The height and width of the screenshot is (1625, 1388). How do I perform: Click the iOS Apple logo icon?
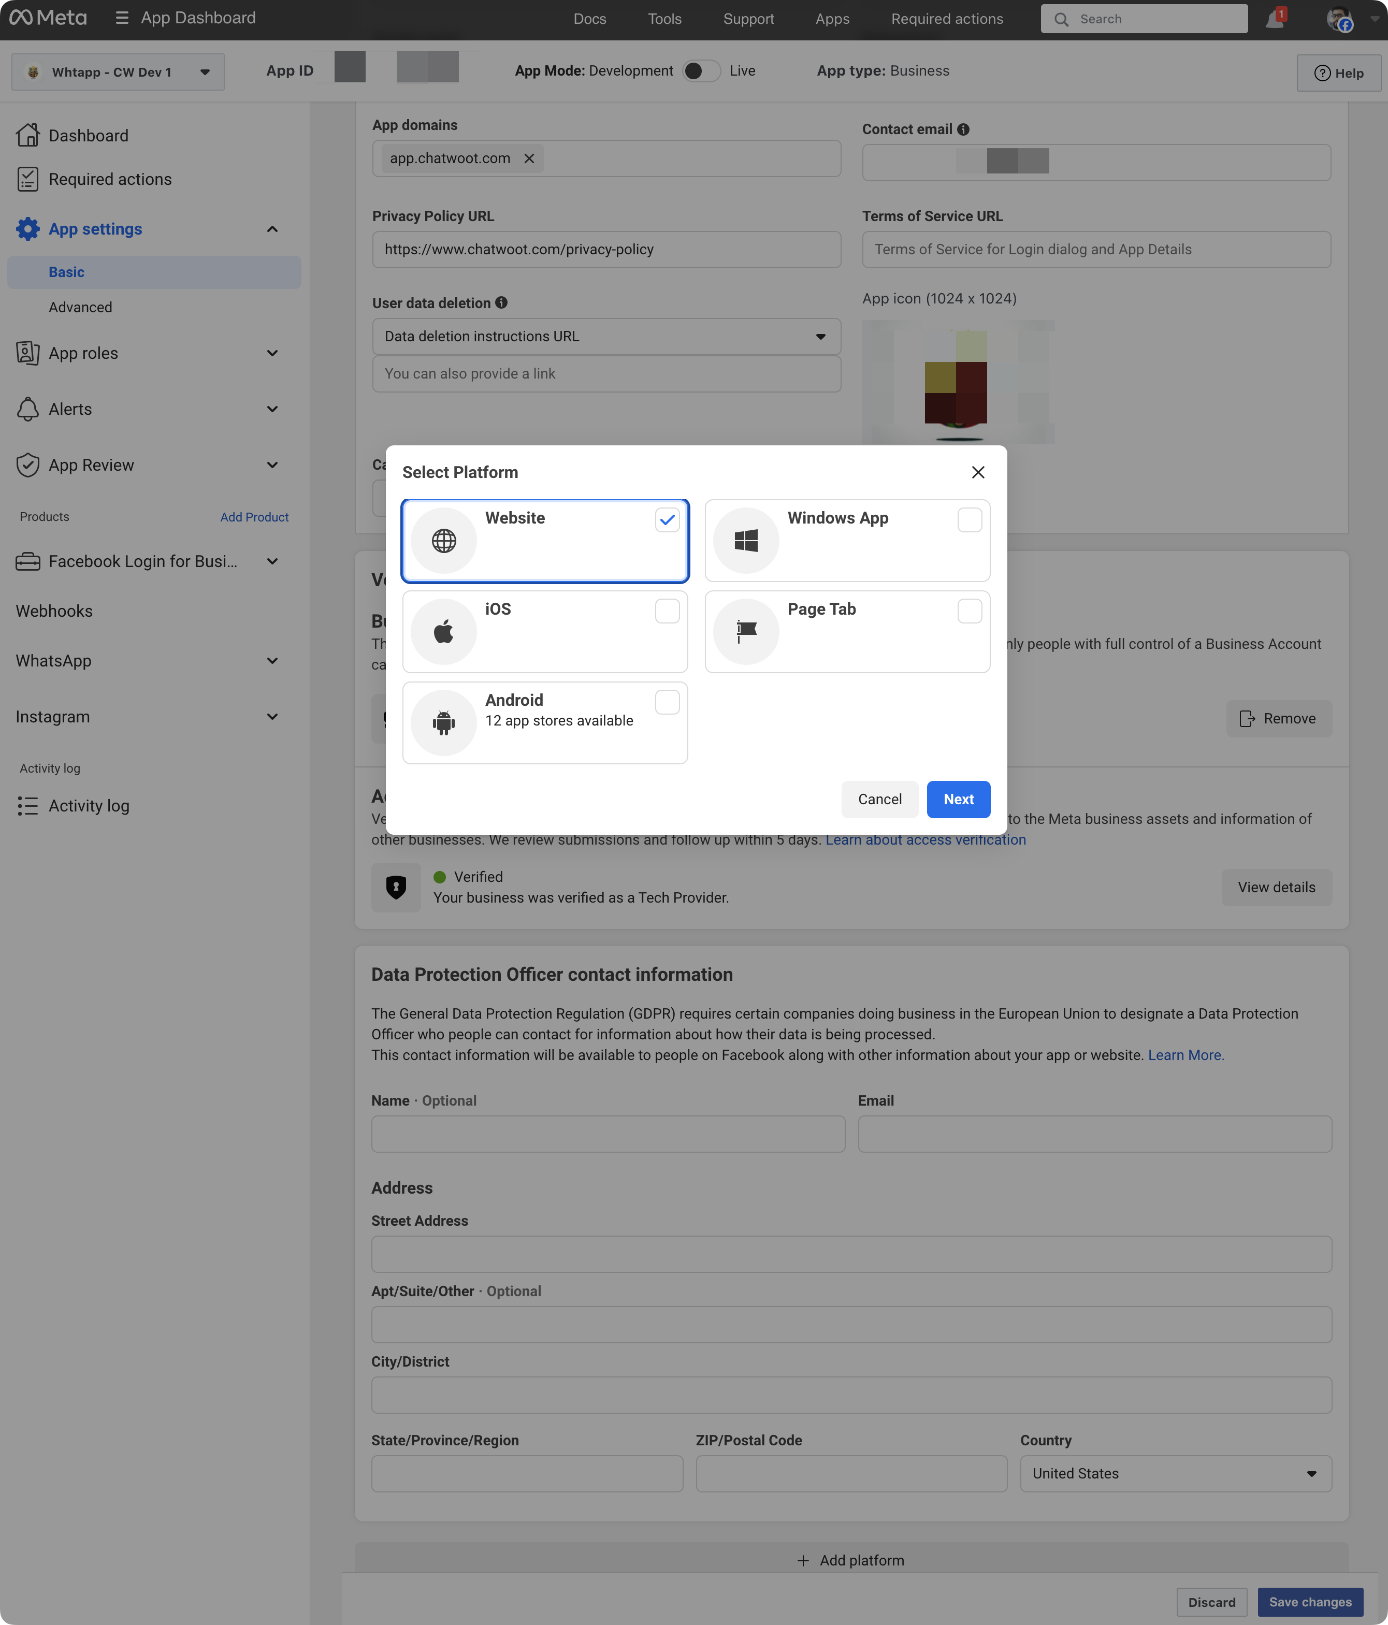click(x=444, y=631)
